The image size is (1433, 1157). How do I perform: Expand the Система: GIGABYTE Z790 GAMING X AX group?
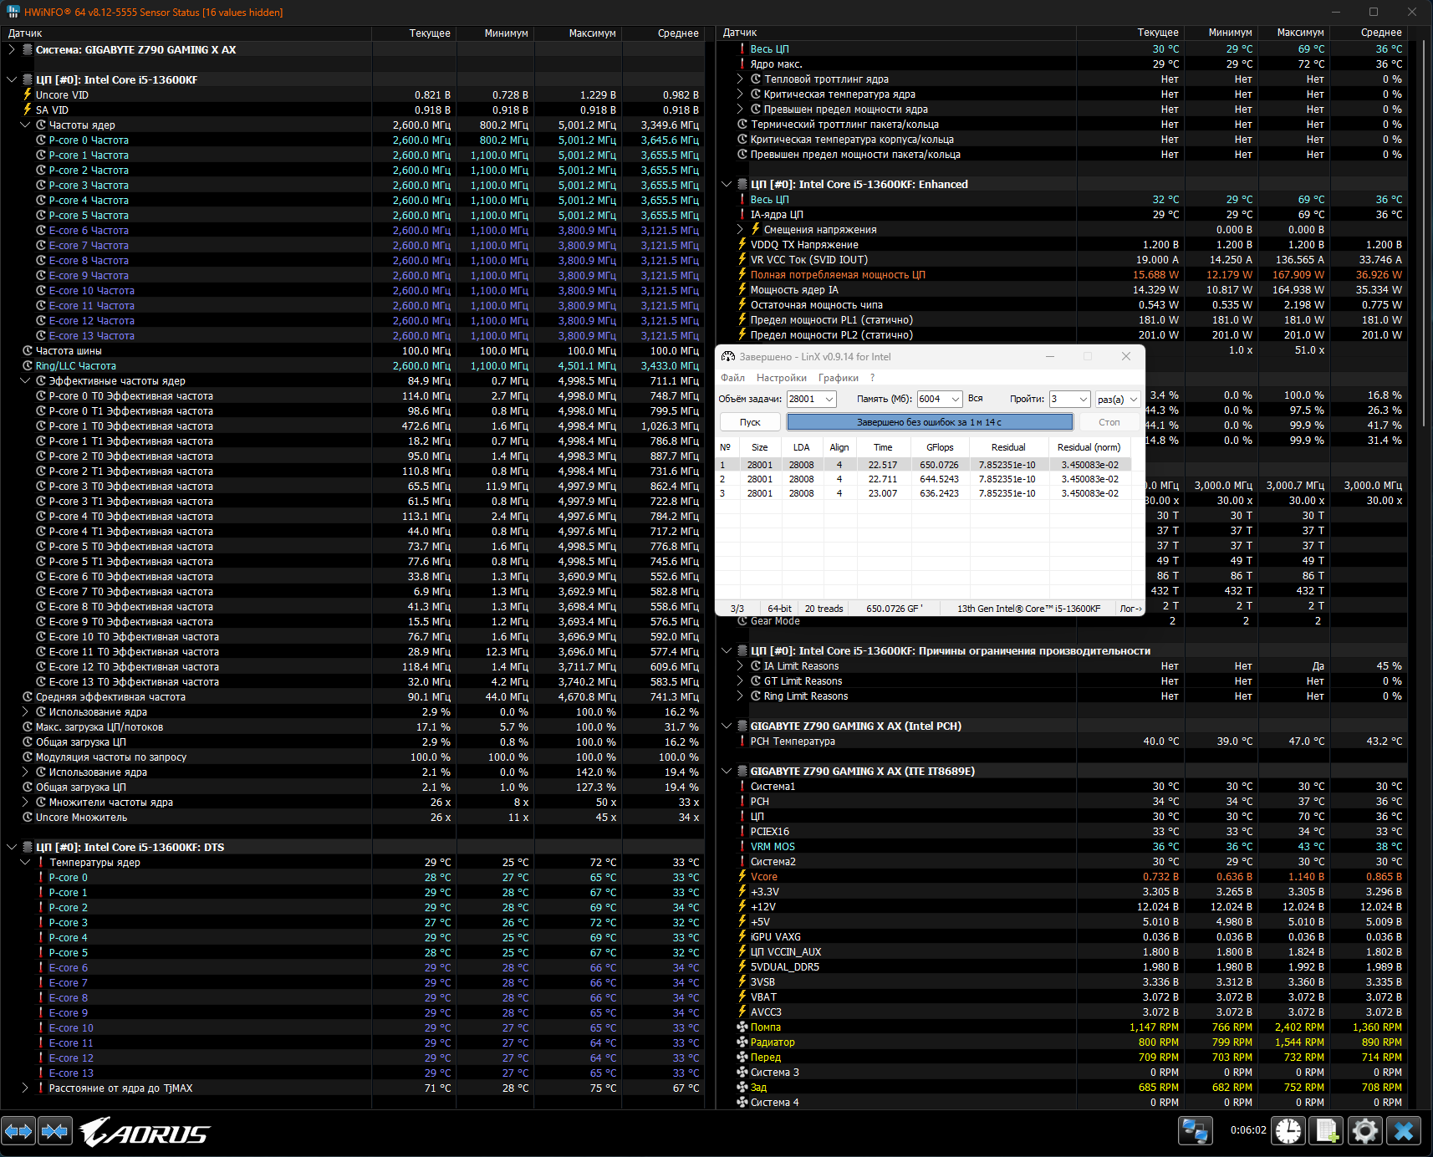[12, 49]
